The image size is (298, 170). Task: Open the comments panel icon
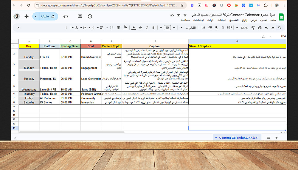[x=80, y=17]
